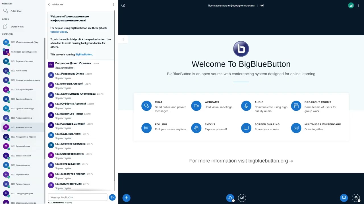Click the Breakout Rooms icon on the slide
Screen dimensions: 364x204
[x=296, y=106]
